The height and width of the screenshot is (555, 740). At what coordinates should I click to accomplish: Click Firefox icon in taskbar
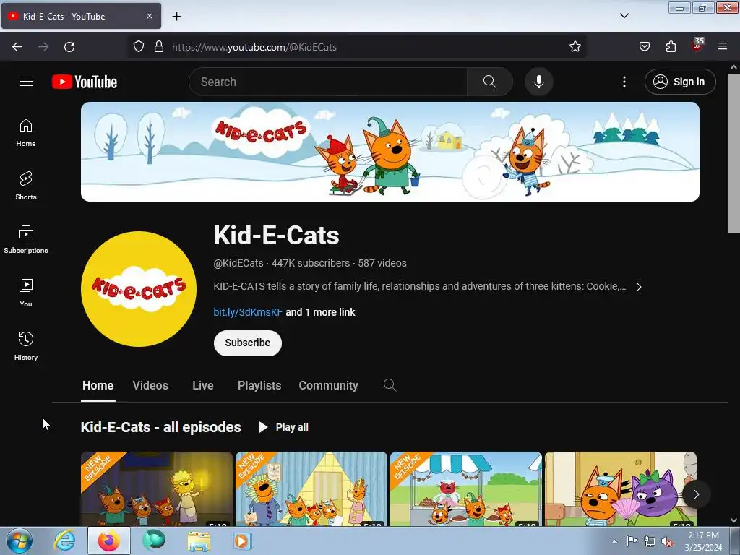coord(109,541)
